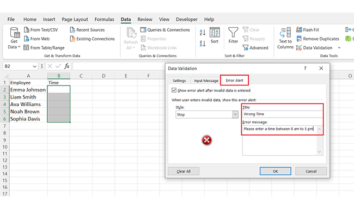Open the Name Box dropdown arrow
Image resolution: width=354 pixels, height=209 pixels.
click(x=34, y=66)
